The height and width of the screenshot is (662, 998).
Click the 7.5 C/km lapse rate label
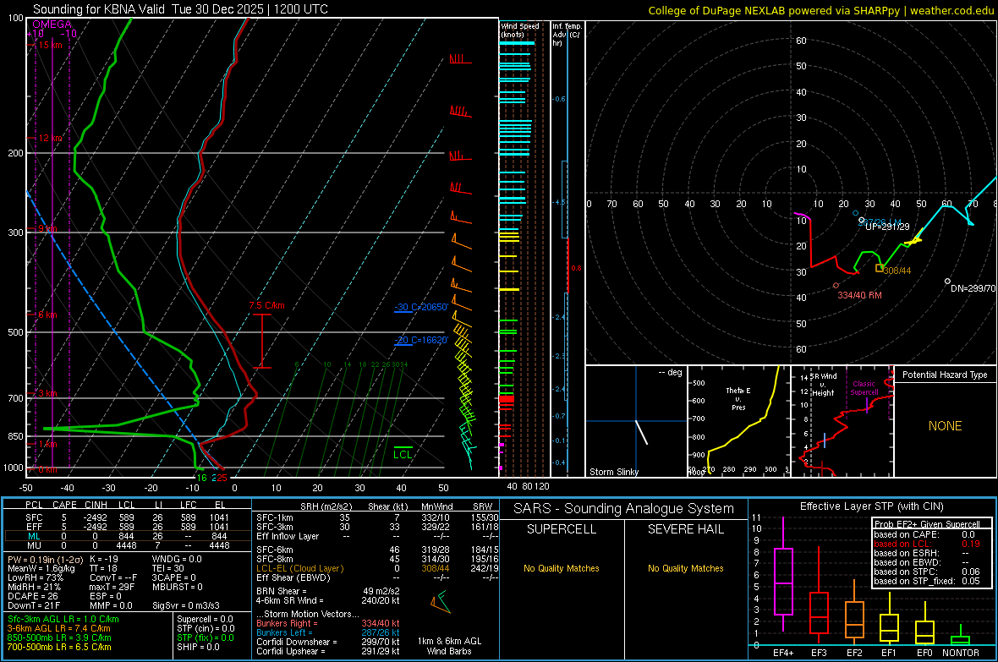point(266,305)
